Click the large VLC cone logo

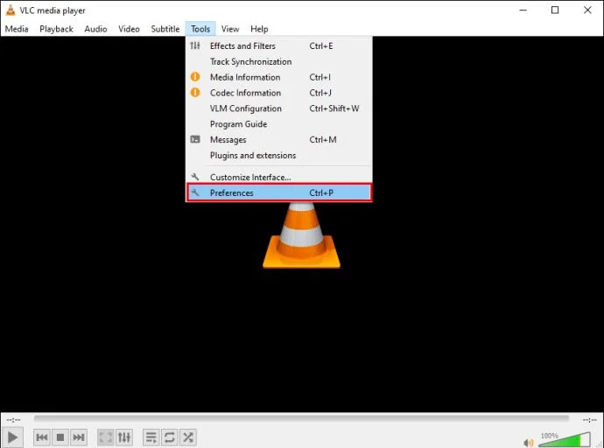pos(302,235)
